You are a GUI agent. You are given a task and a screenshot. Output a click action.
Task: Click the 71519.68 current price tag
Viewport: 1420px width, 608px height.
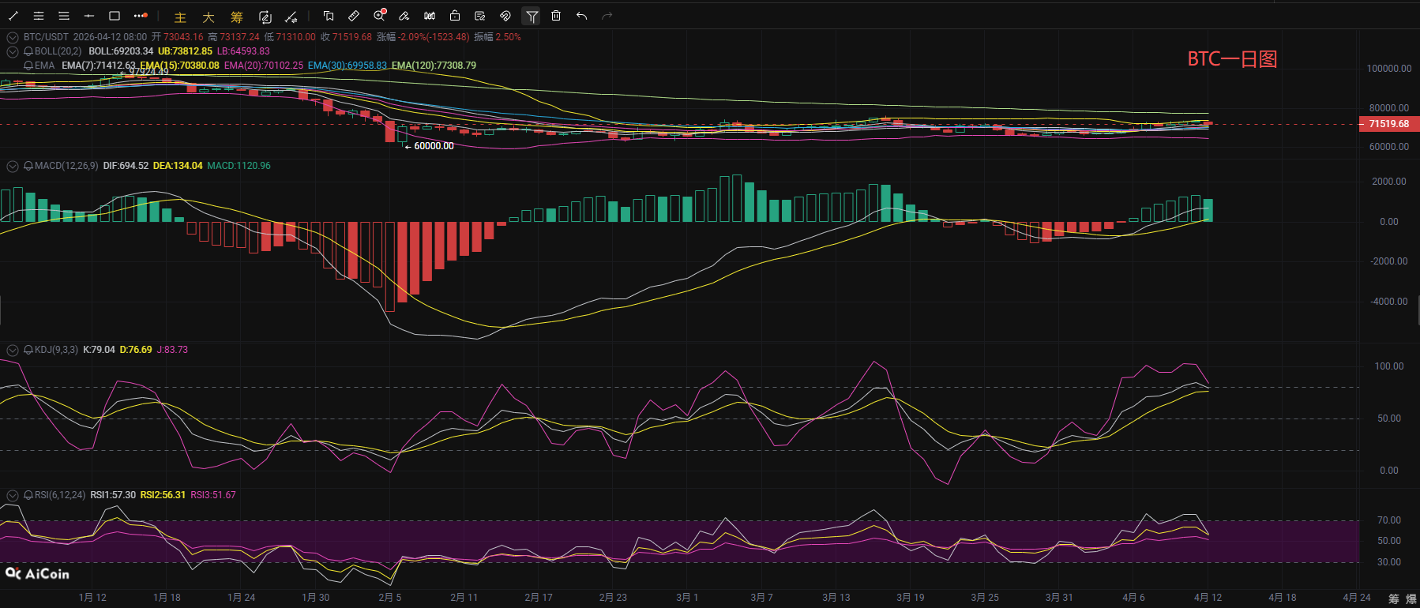(1388, 124)
